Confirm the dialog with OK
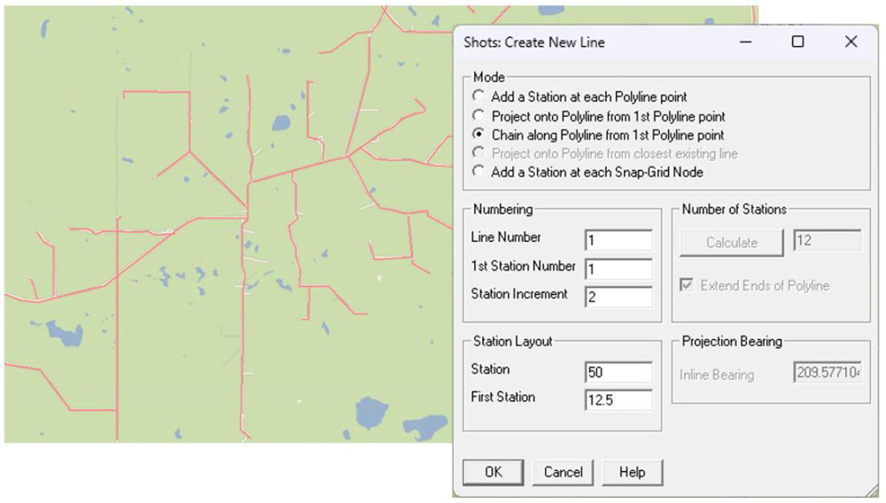 pos(494,472)
